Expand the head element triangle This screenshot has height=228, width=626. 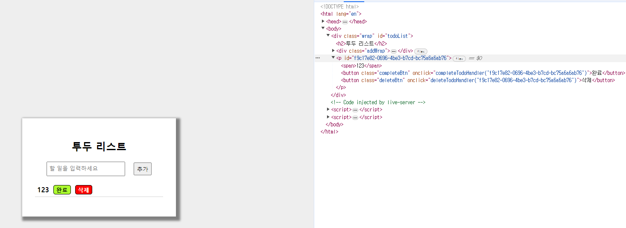point(323,21)
